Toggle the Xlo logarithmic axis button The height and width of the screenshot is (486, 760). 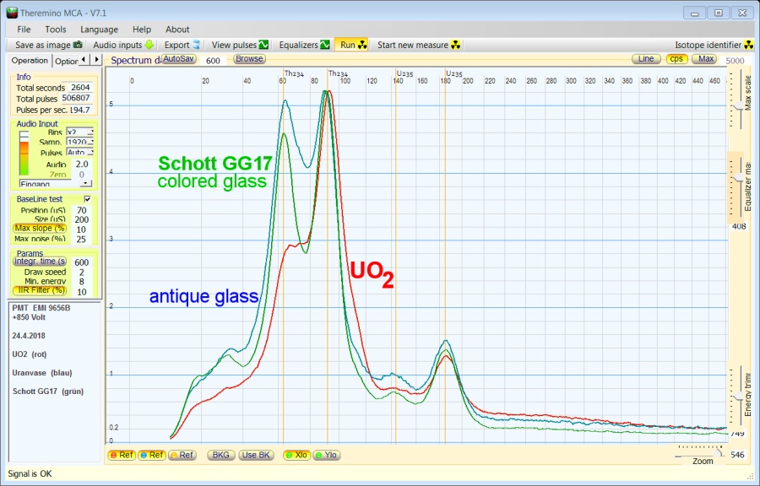[x=296, y=455]
